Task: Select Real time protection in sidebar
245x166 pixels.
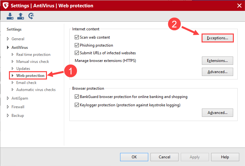Action: pos(33,55)
